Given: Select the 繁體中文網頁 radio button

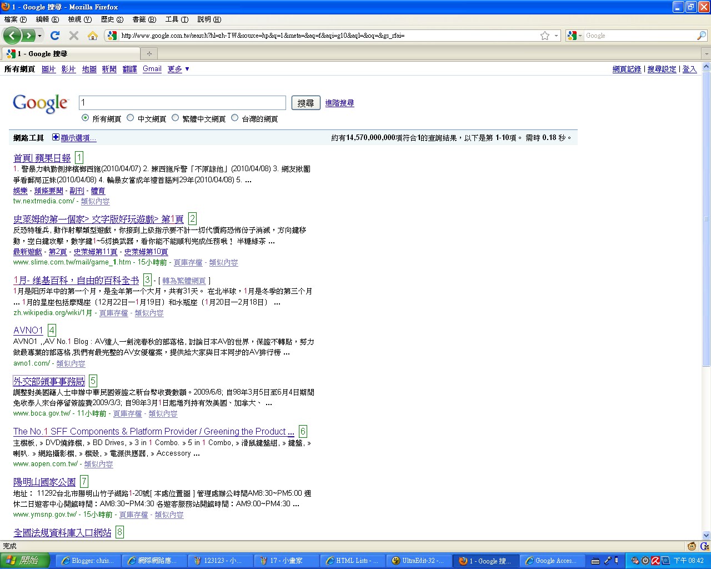Looking at the screenshot, I should 175,118.
